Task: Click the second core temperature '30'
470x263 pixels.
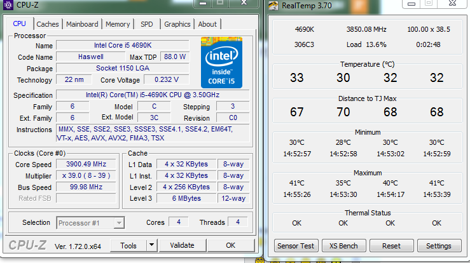Action: [343, 78]
